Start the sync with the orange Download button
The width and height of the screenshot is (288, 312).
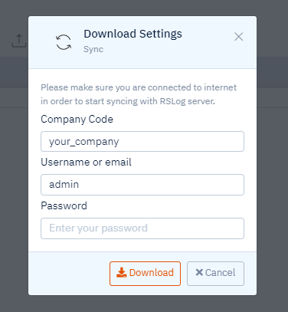pos(145,274)
